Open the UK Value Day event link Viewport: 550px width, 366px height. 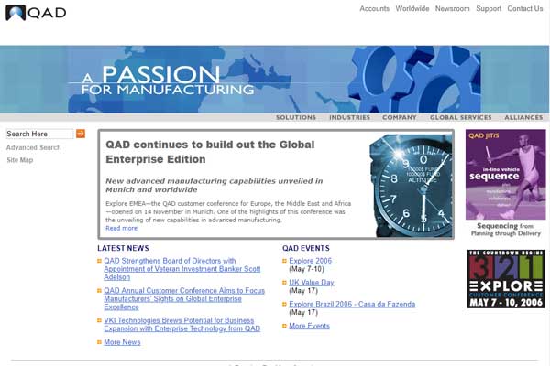click(311, 283)
